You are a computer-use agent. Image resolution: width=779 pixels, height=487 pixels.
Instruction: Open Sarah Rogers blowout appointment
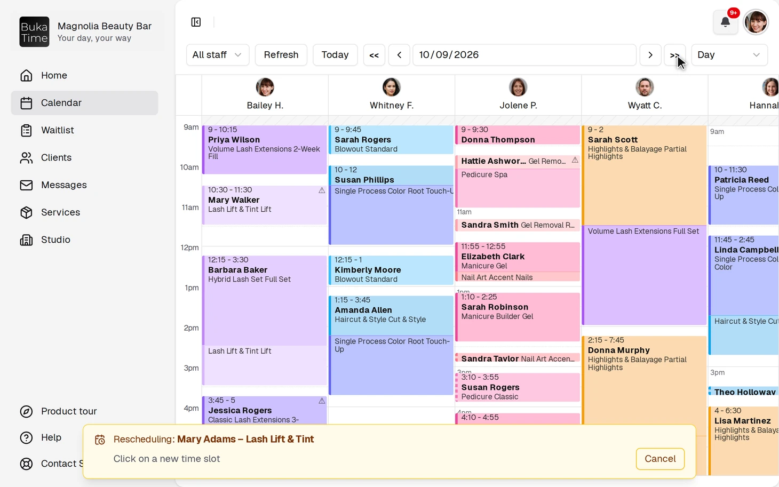tap(391, 140)
